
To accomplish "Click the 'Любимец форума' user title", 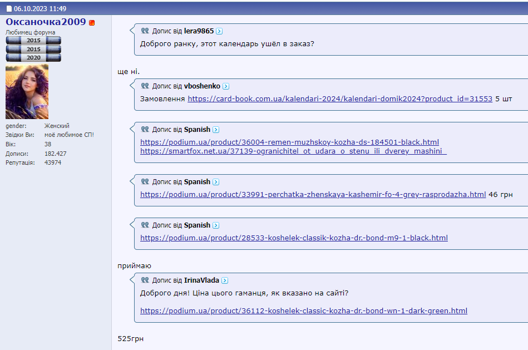I will 30,32.
